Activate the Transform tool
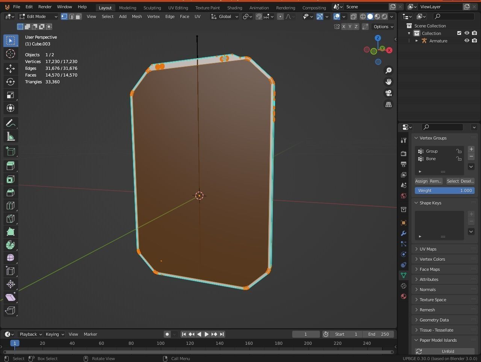Viewport: 481px width, 362px height. pos(11,108)
